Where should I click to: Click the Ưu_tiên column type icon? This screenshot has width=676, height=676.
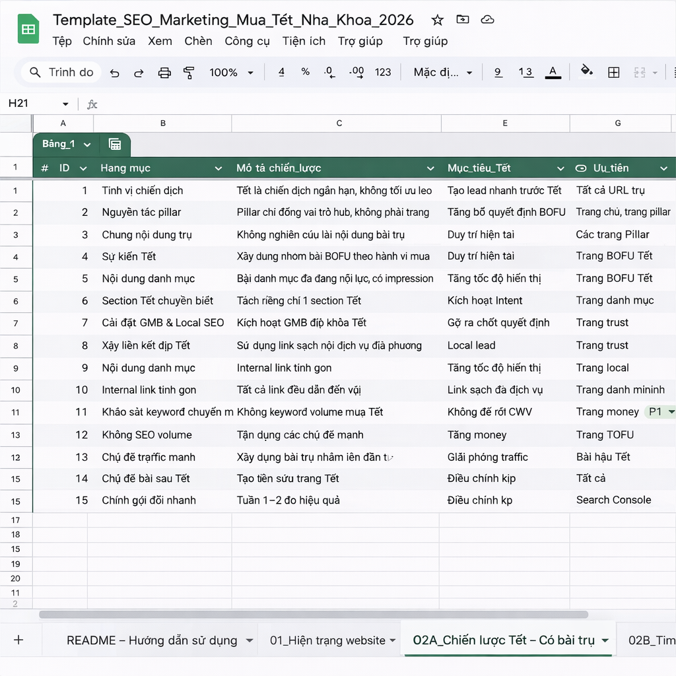[581, 168]
